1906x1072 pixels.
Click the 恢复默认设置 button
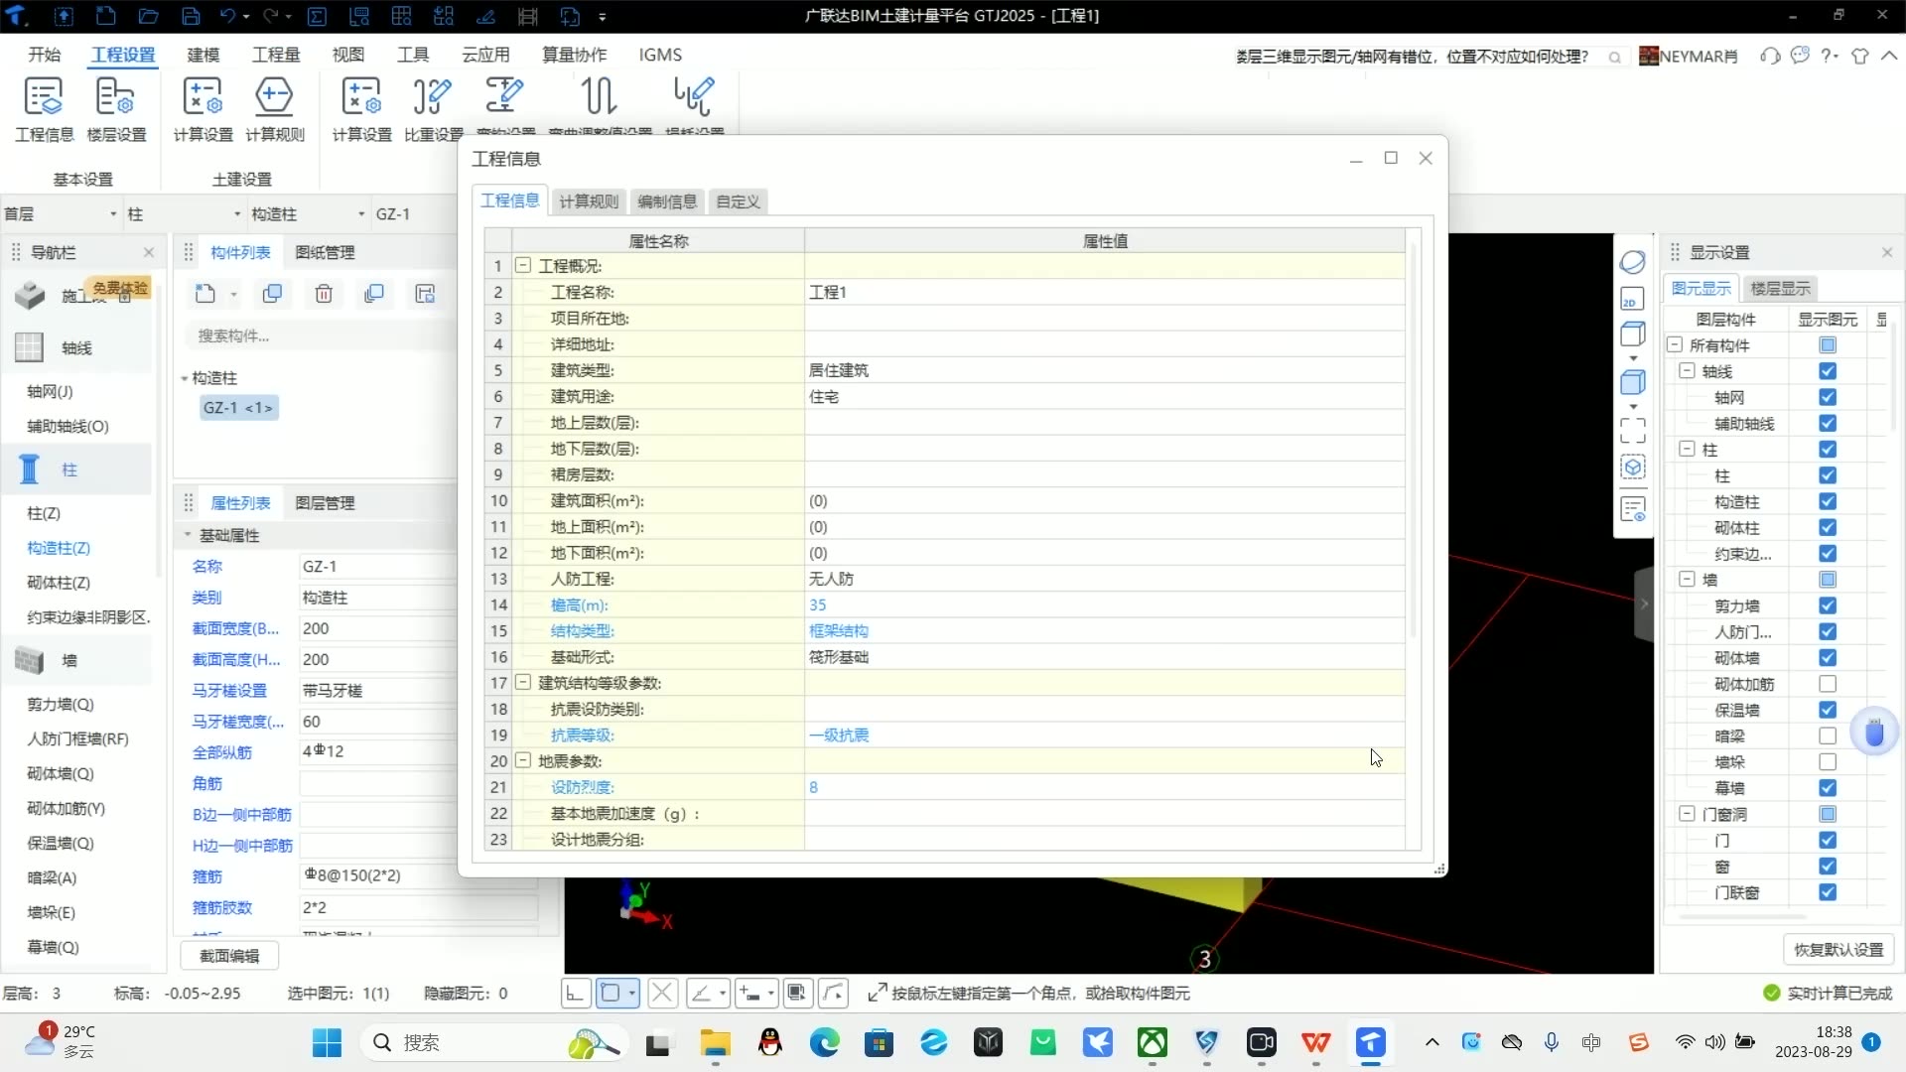1838,950
